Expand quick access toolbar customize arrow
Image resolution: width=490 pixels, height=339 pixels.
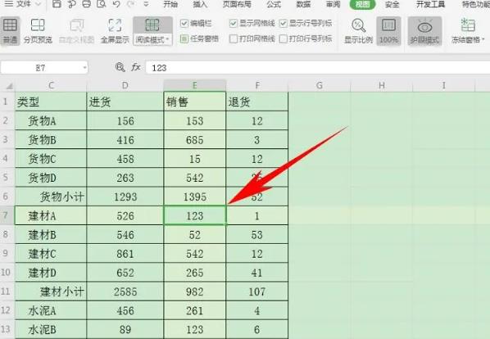tap(146, 4)
